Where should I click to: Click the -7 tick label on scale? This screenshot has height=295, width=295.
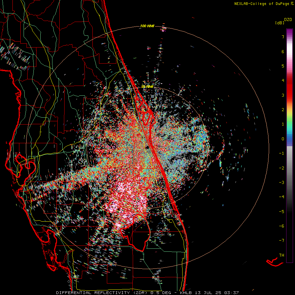click(x=282, y=241)
